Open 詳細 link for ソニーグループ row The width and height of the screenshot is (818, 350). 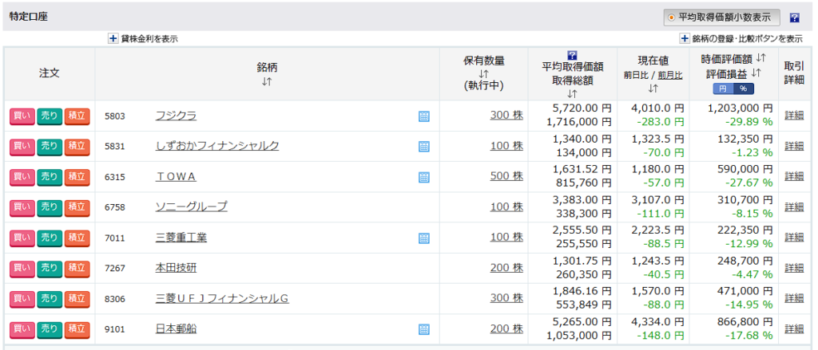pos(794,207)
